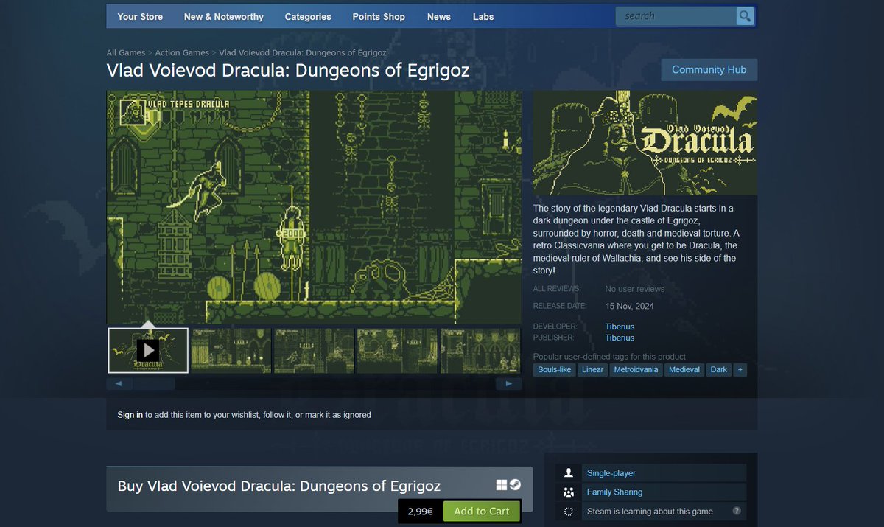This screenshot has width=884, height=527.
Task: Click the question mark next to Steam is learning
Action: click(x=737, y=511)
